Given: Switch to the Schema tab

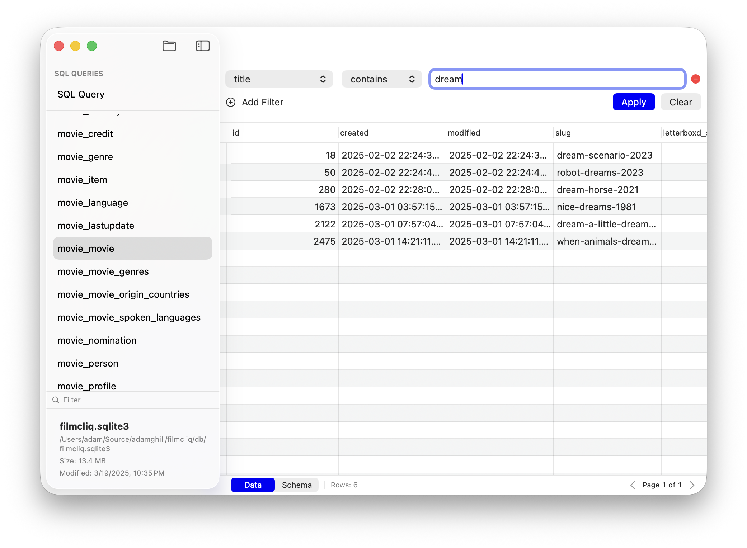Looking at the screenshot, I should (297, 485).
